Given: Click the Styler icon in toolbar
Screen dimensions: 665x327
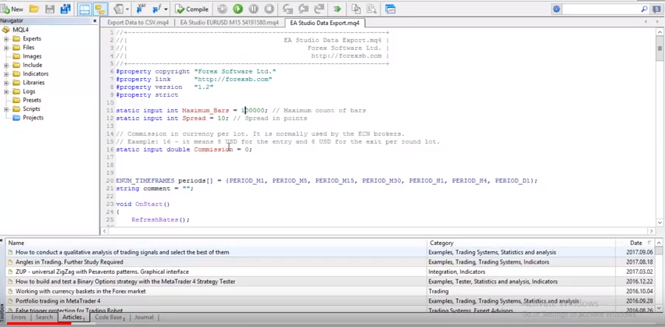Looking at the screenshot, I should pos(118,9).
